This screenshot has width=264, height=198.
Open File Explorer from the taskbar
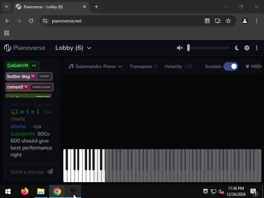pyautogui.click(x=41, y=191)
